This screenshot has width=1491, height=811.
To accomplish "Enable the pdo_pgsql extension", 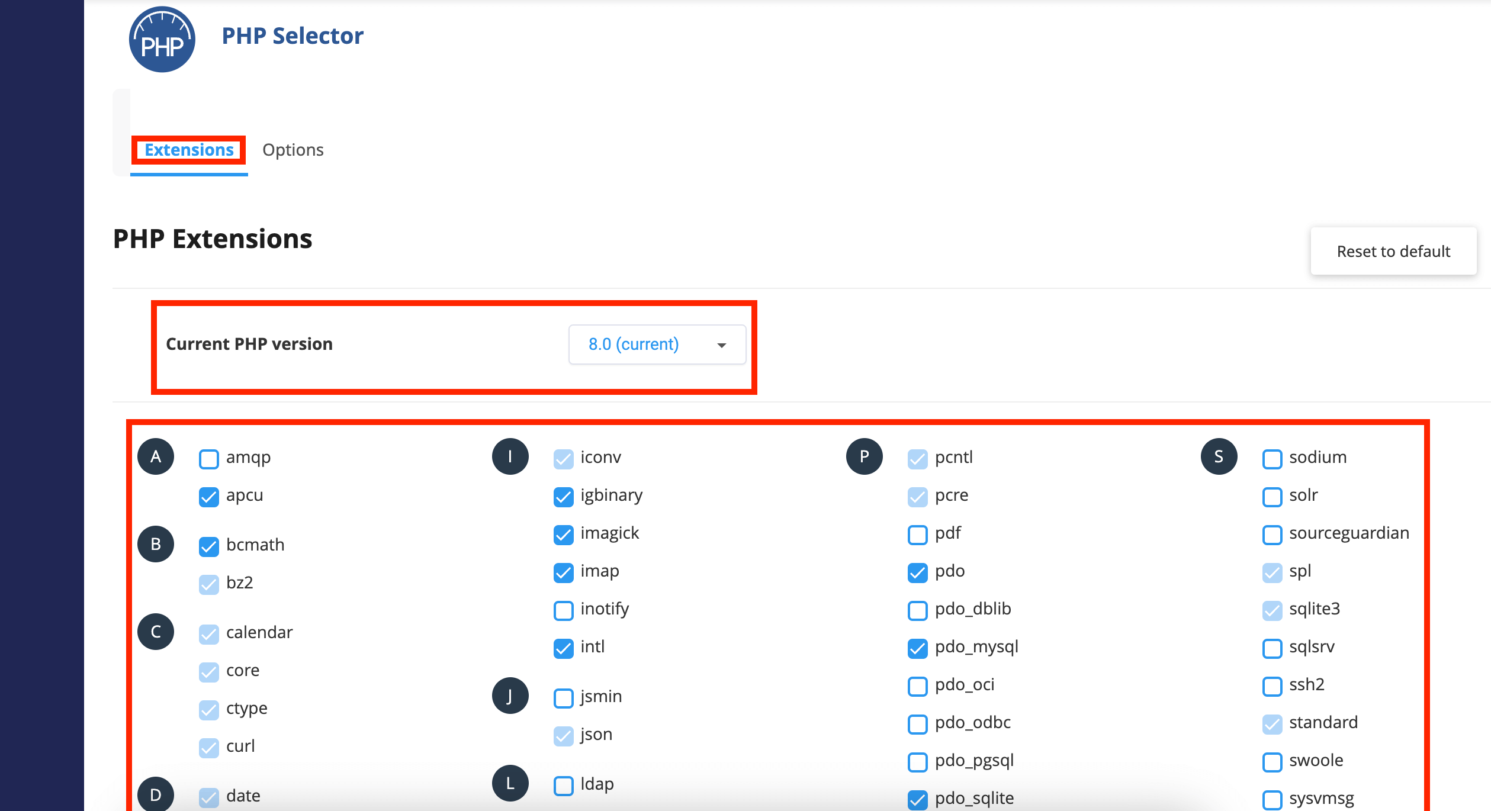I will pos(918,762).
